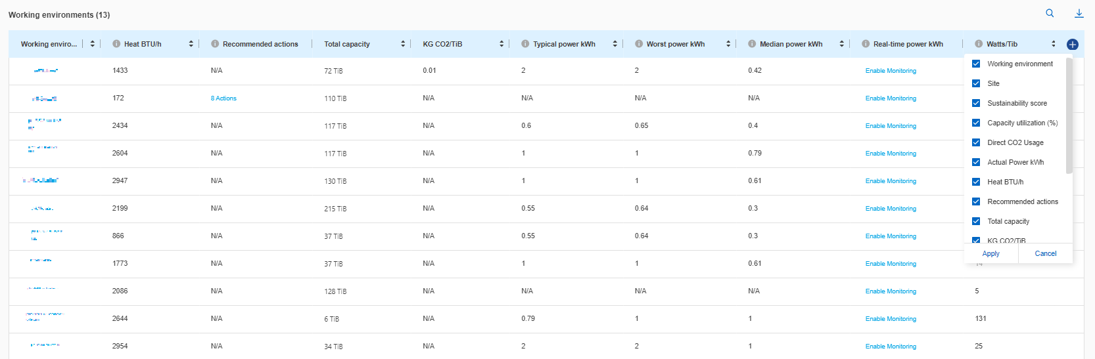The image size is (1095, 359).
Task: Click Apply in the column selector
Action: (990, 253)
